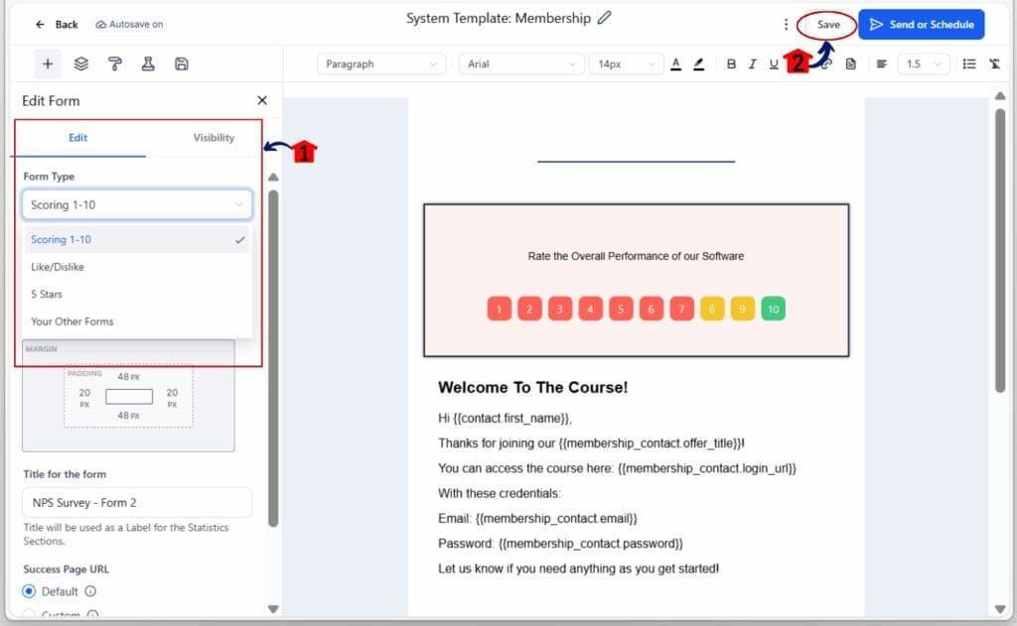Choose text color with A icon
Screen dimensions: 1017x626
(675, 63)
